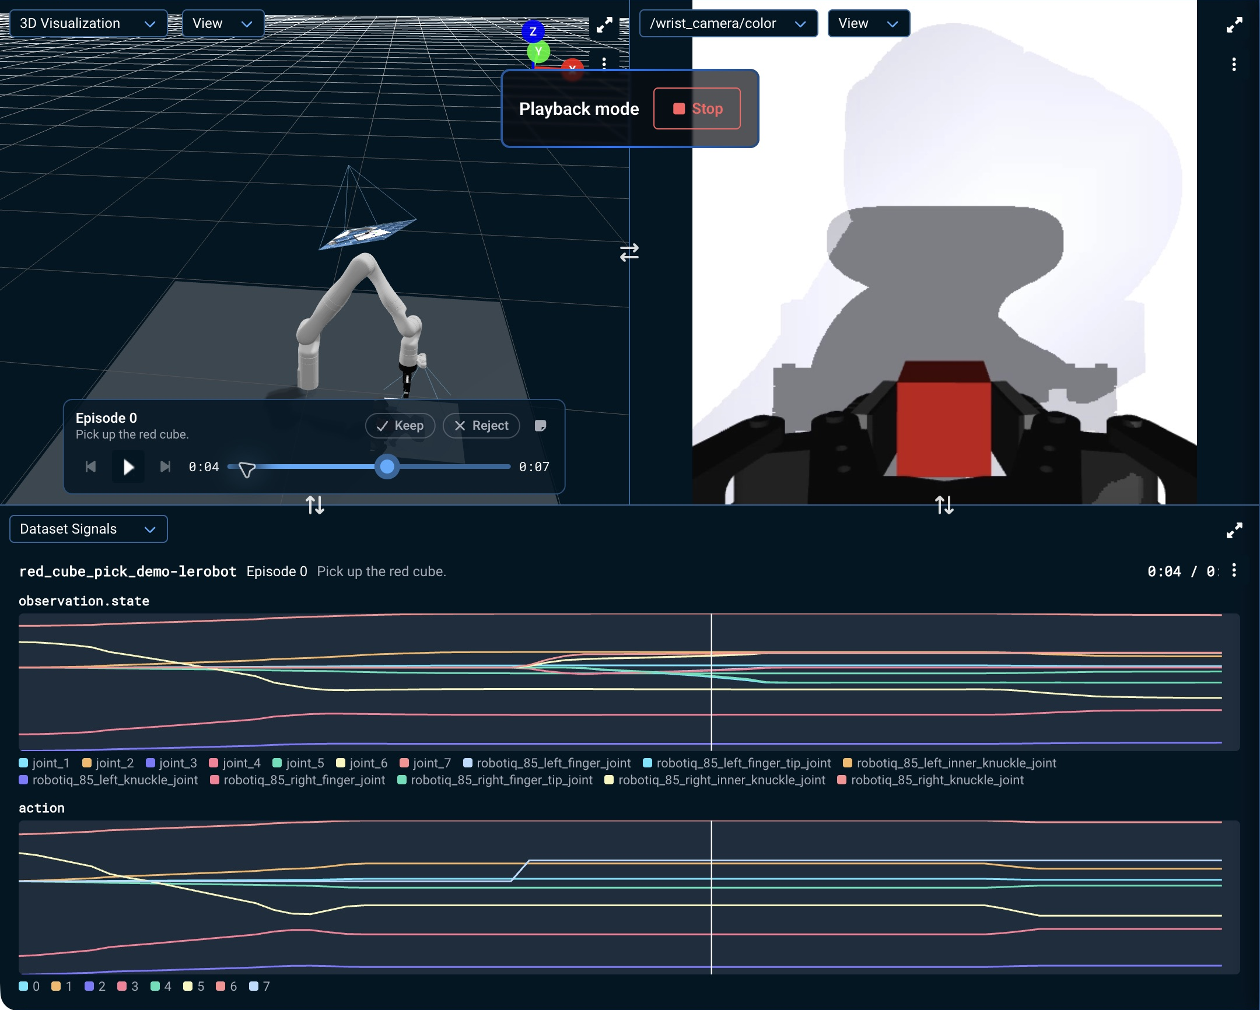This screenshot has height=1010, width=1260.
Task: Add a note to Episode 0
Action: pyautogui.click(x=541, y=425)
